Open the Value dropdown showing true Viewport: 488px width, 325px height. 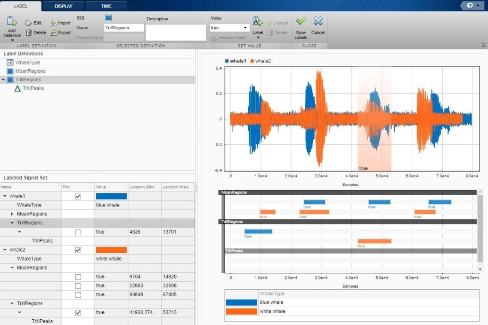tap(228, 28)
